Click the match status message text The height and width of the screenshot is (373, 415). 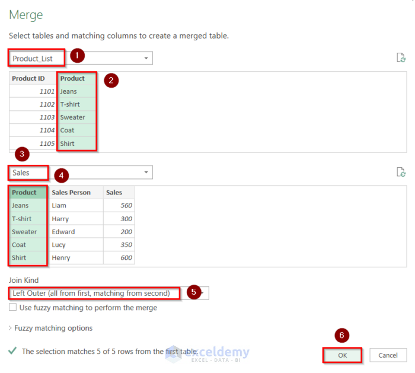click(110, 351)
